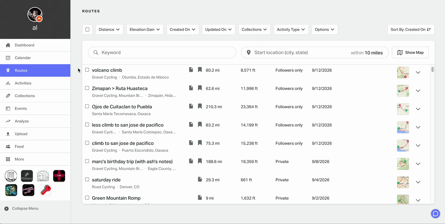
Task: Open the Created On filter dropdown
Action: click(183, 29)
